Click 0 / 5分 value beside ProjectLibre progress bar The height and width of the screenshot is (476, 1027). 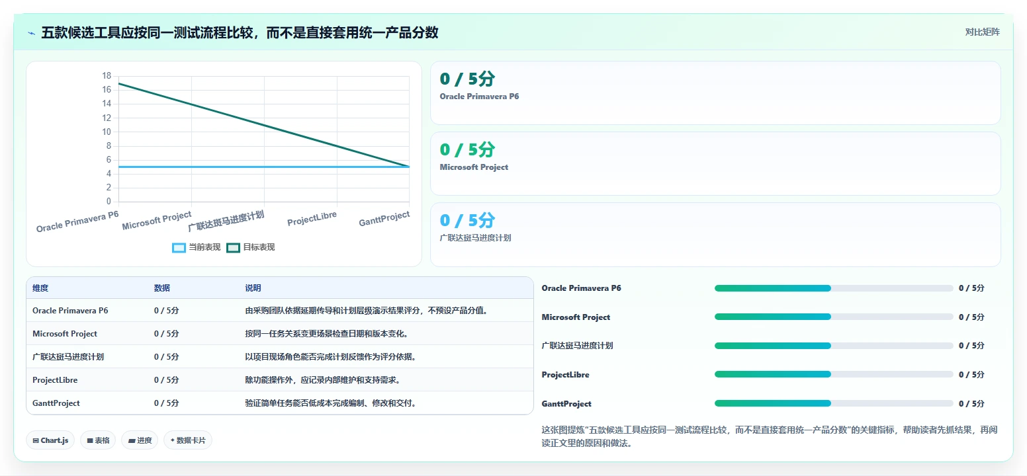(x=971, y=375)
